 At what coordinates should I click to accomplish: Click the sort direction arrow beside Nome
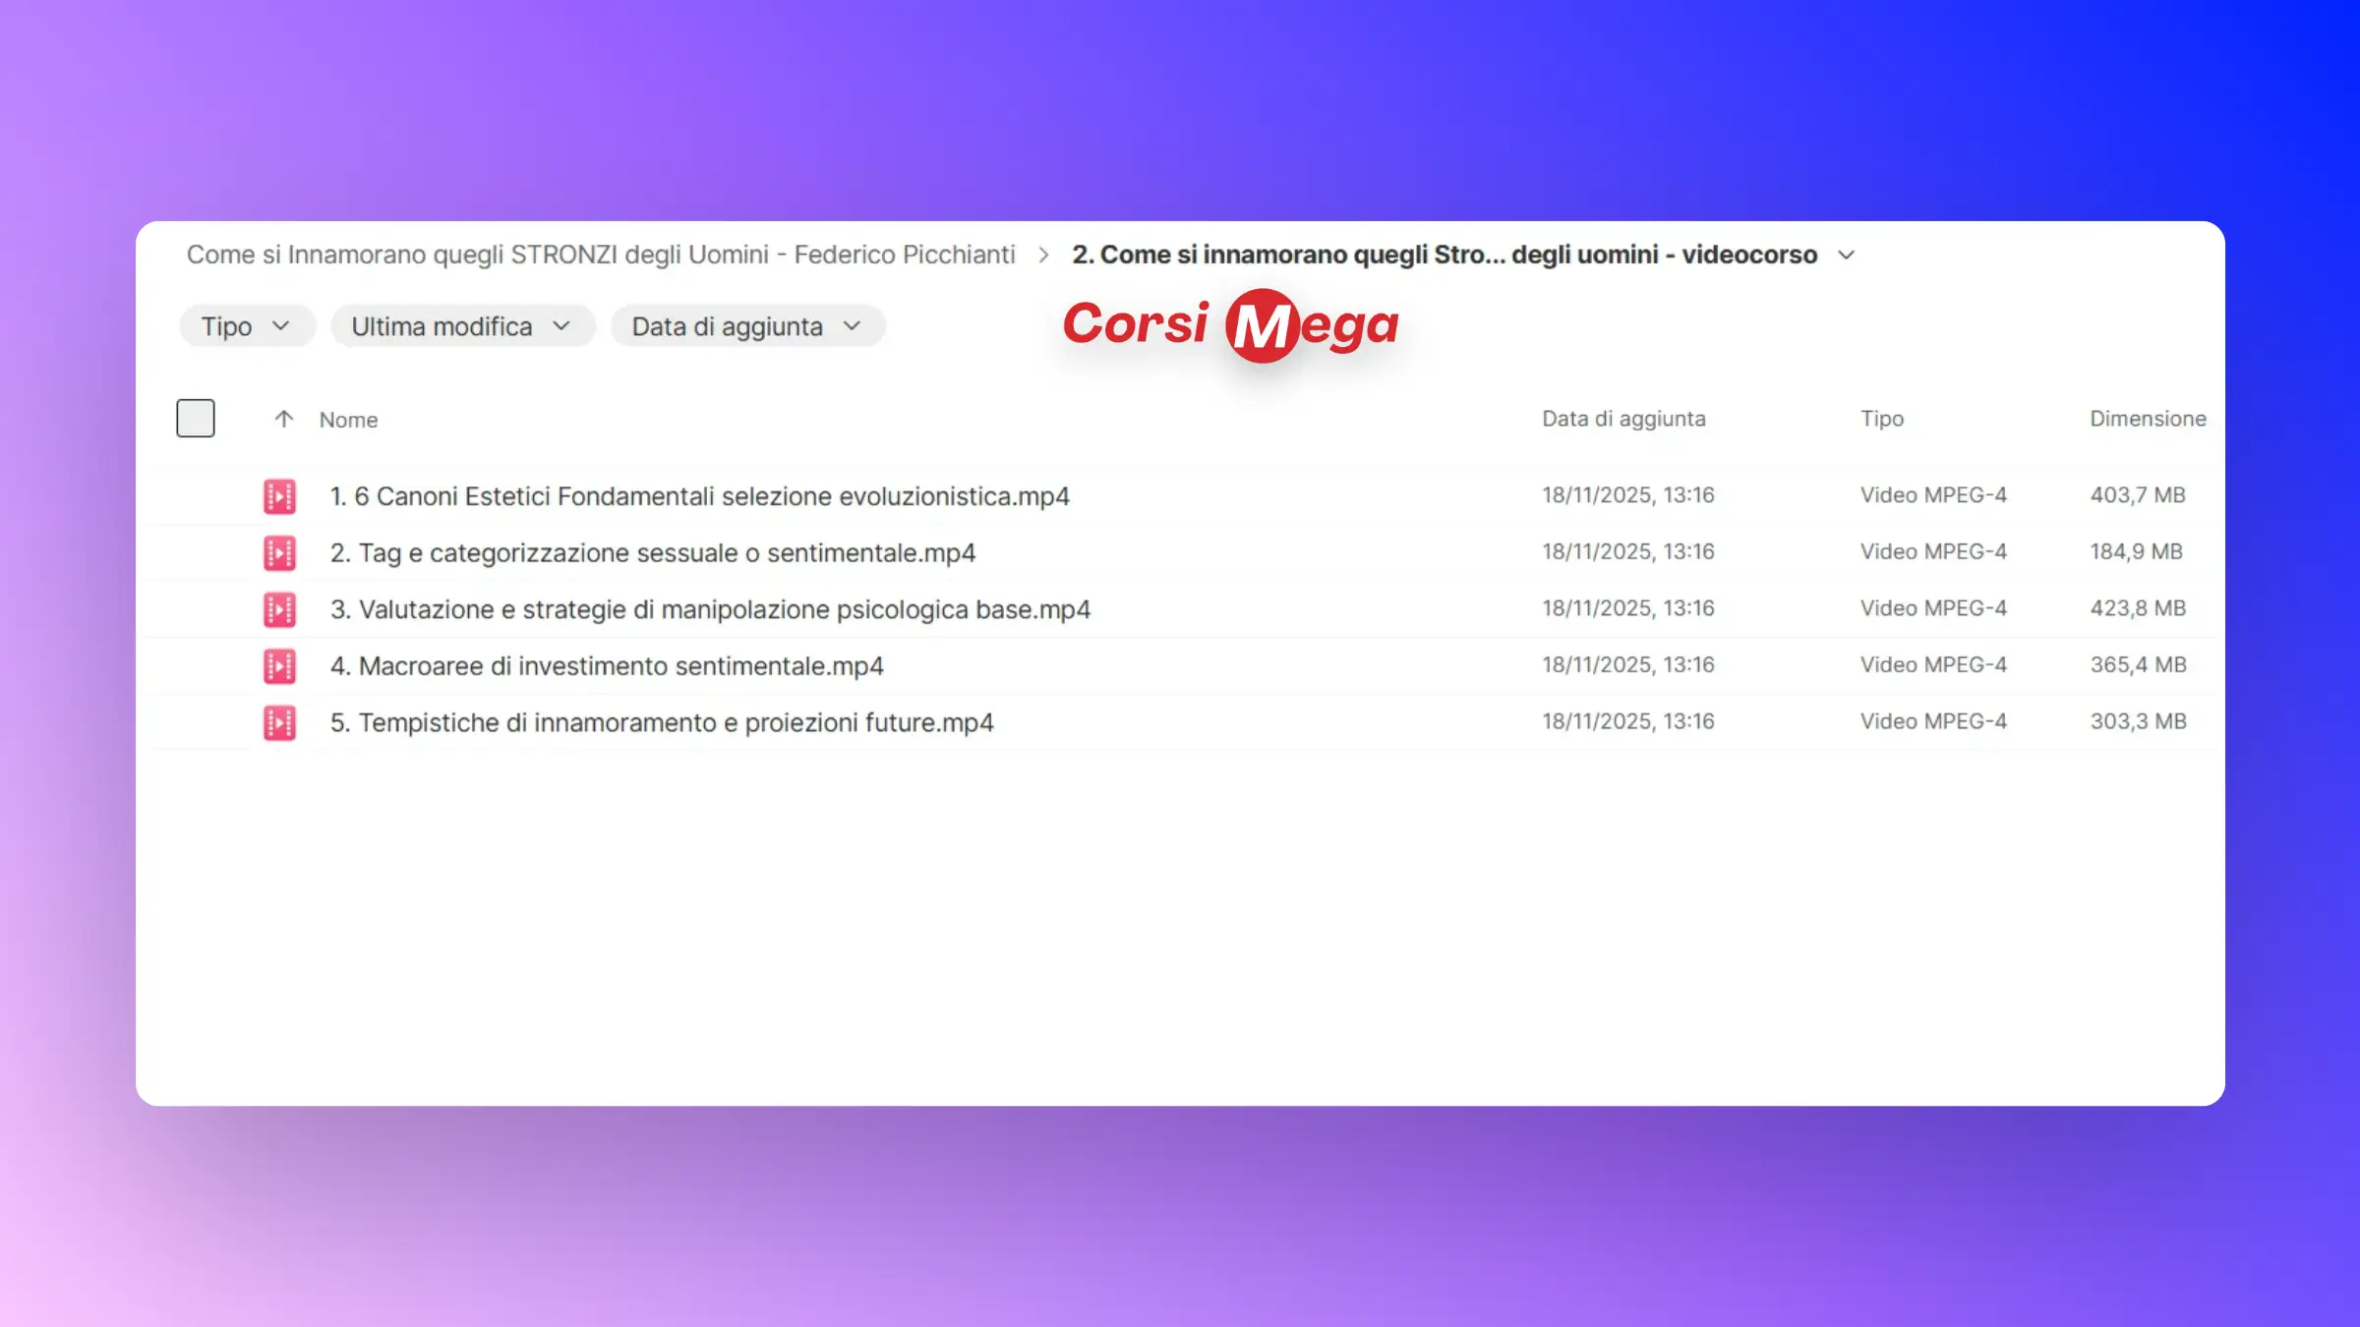[283, 420]
